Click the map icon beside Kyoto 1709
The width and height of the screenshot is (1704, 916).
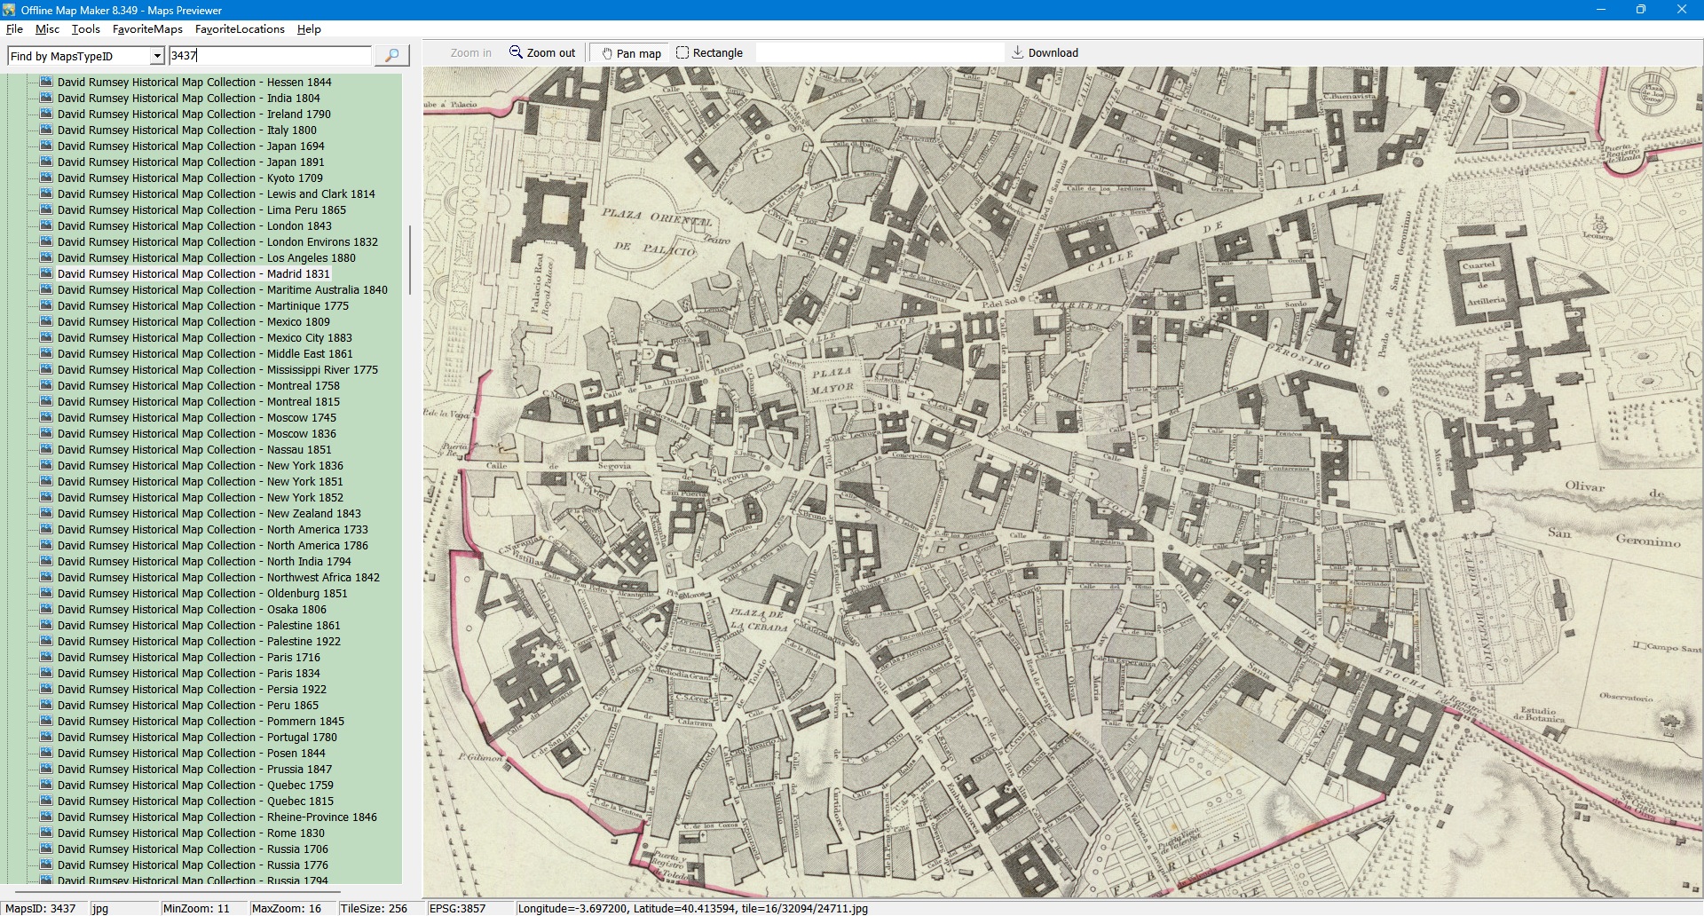point(46,178)
